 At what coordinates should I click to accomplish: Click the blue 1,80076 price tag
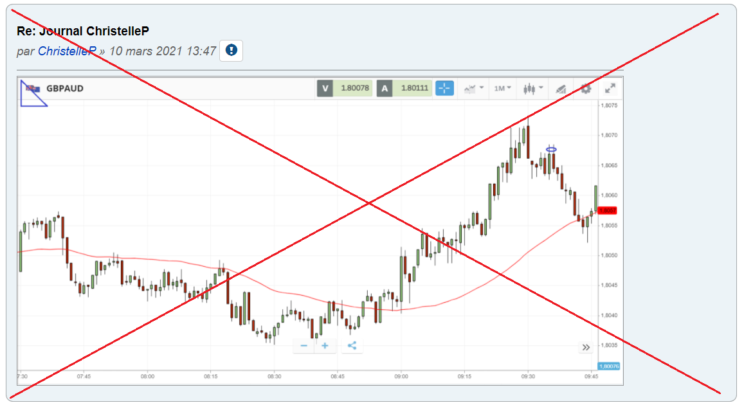(x=609, y=366)
